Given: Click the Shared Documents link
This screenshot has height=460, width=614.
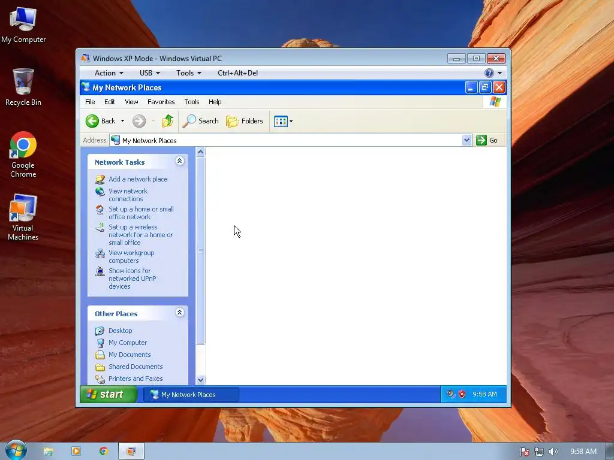Looking at the screenshot, I should click(136, 367).
